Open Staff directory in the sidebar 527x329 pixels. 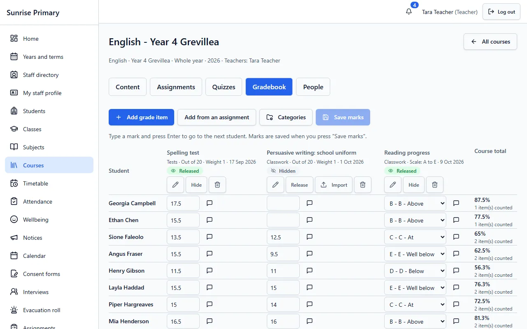tap(49, 75)
